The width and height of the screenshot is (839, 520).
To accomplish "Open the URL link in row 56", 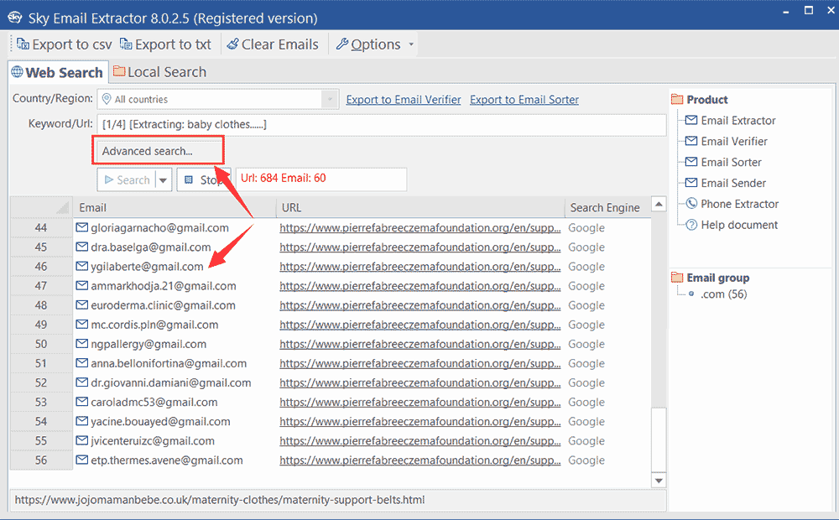I will point(420,460).
